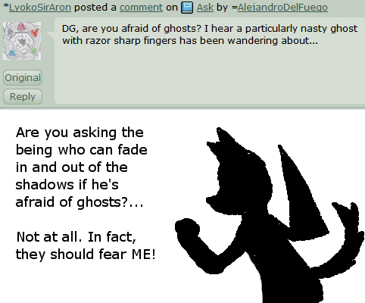This screenshot has width=365, height=303.
Task: Open the 'Ask' journal link
Action: click(205, 8)
